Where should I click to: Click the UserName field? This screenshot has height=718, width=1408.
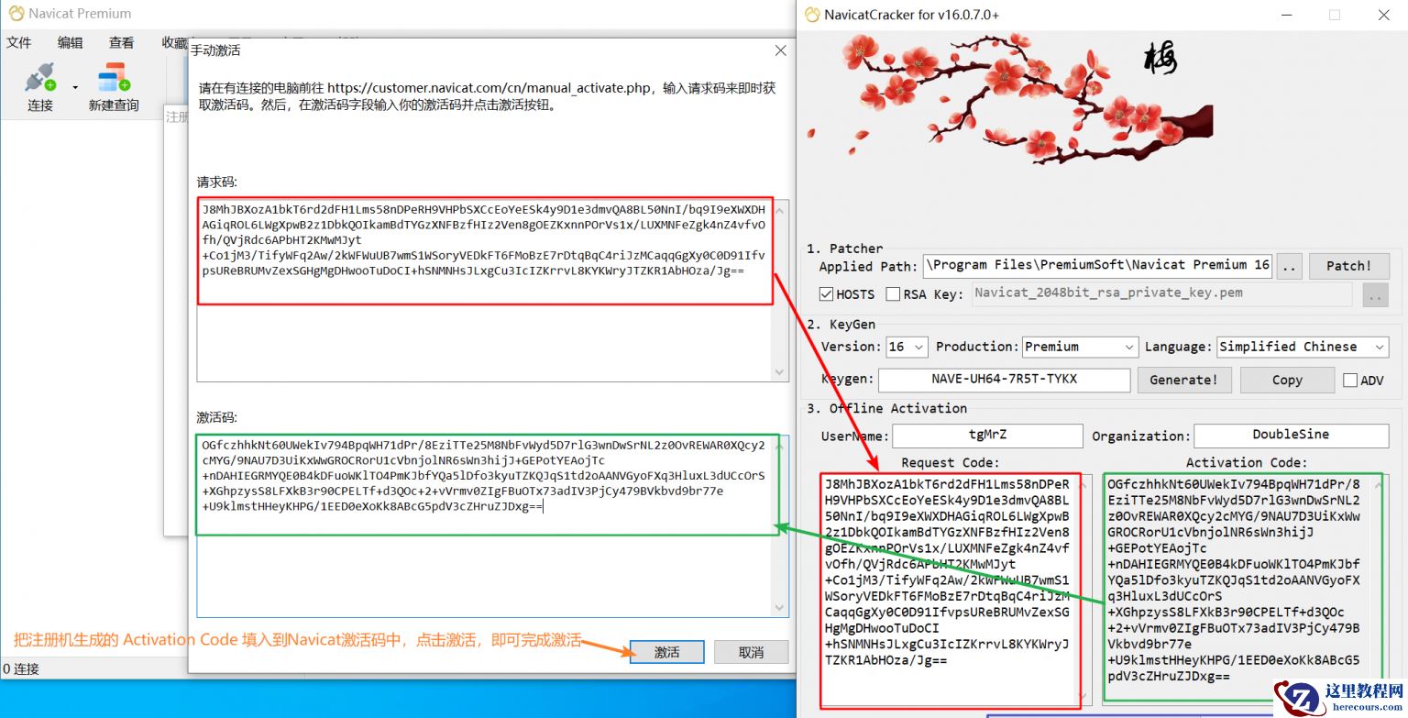click(987, 436)
